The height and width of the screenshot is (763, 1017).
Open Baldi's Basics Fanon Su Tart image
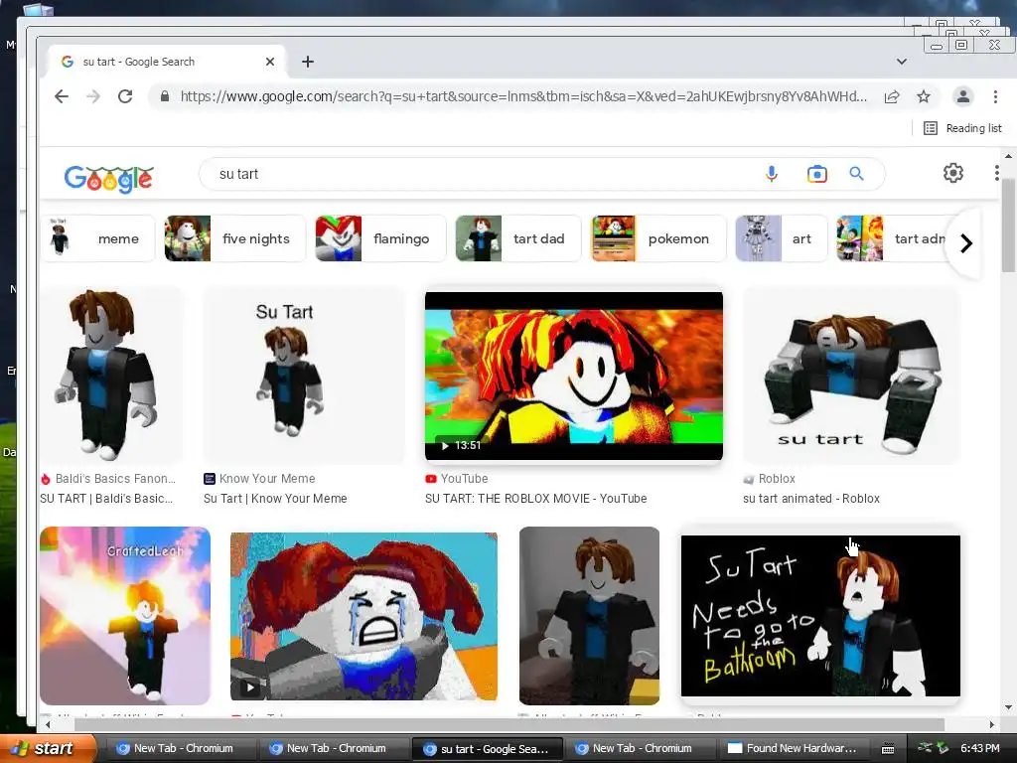coord(111,376)
